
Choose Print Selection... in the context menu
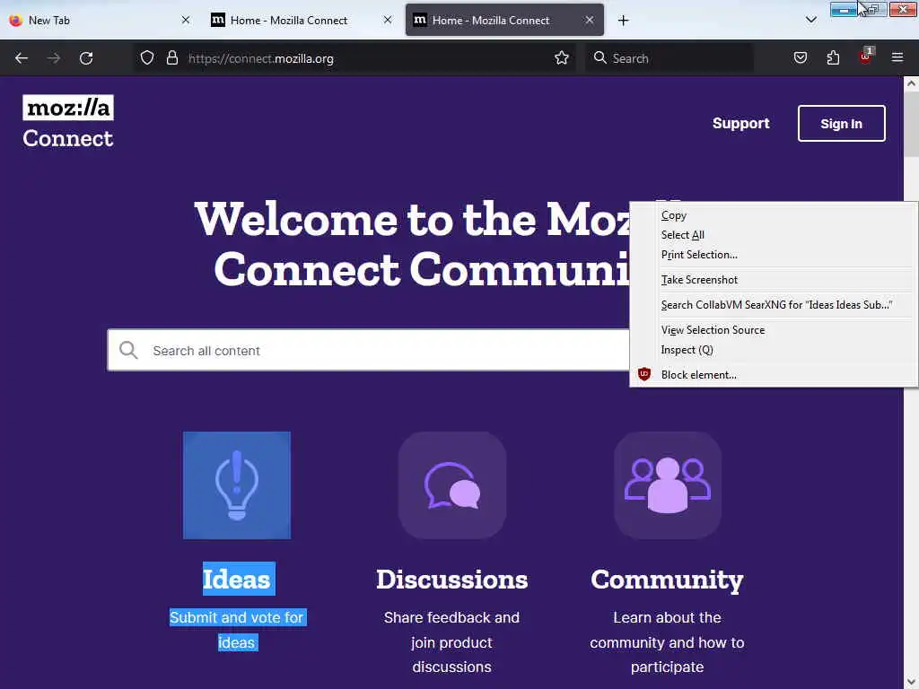point(774,255)
